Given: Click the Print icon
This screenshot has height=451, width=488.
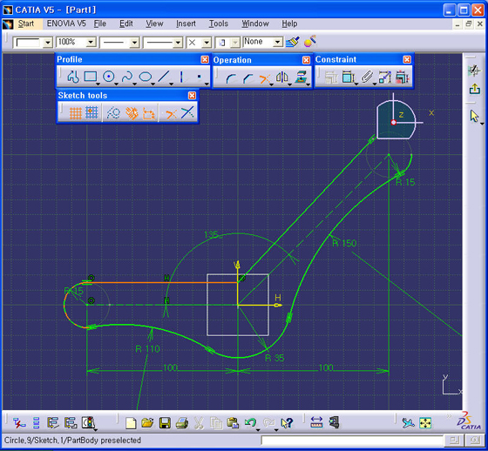Looking at the screenshot, I should [182, 422].
